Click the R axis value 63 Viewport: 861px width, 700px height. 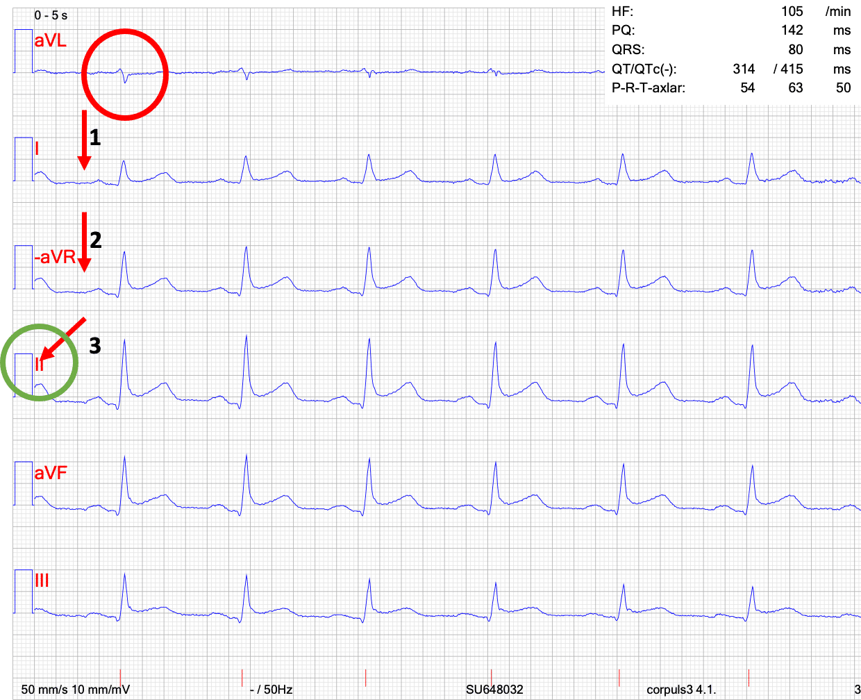(x=796, y=88)
